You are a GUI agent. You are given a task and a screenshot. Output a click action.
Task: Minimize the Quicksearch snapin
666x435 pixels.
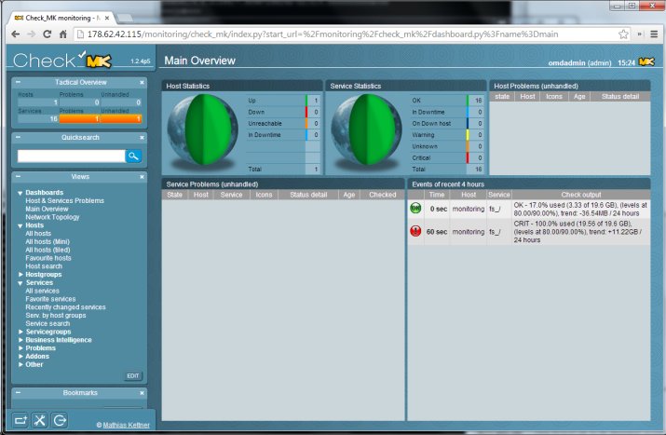coord(19,137)
